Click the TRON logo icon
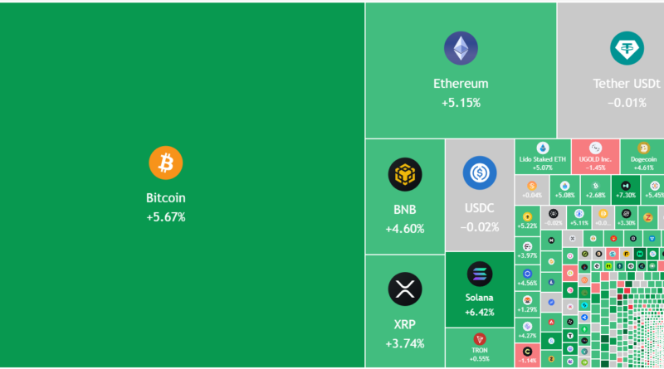Viewport: 664px width, 369px height. 479,338
